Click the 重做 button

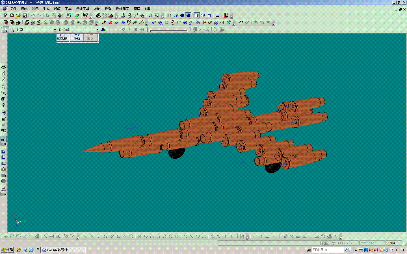point(90,38)
